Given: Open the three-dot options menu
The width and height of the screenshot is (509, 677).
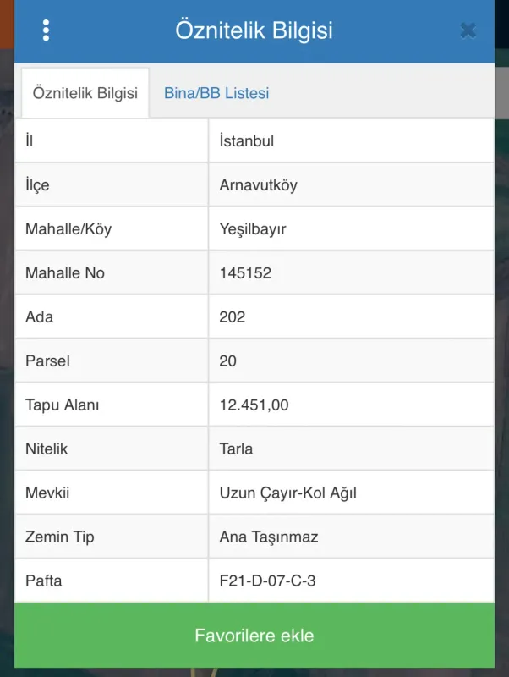Looking at the screenshot, I should point(47,30).
